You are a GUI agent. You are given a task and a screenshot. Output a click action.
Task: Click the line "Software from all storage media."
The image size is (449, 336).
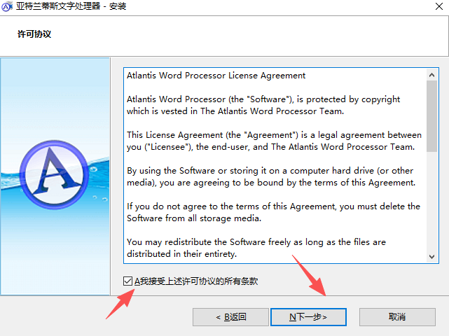pos(194,218)
